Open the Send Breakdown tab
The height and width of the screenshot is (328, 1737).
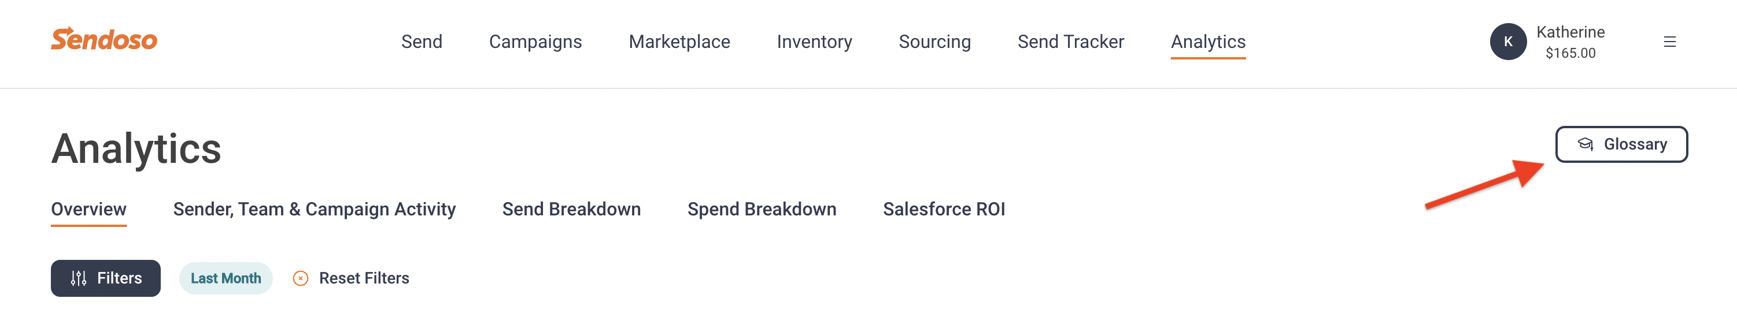tap(571, 210)
